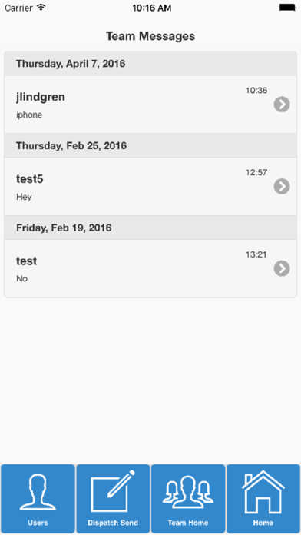This screenshot has height=535, width=301.
Task: Select the 'No' message preview
Action: click(x=21, y=279)
